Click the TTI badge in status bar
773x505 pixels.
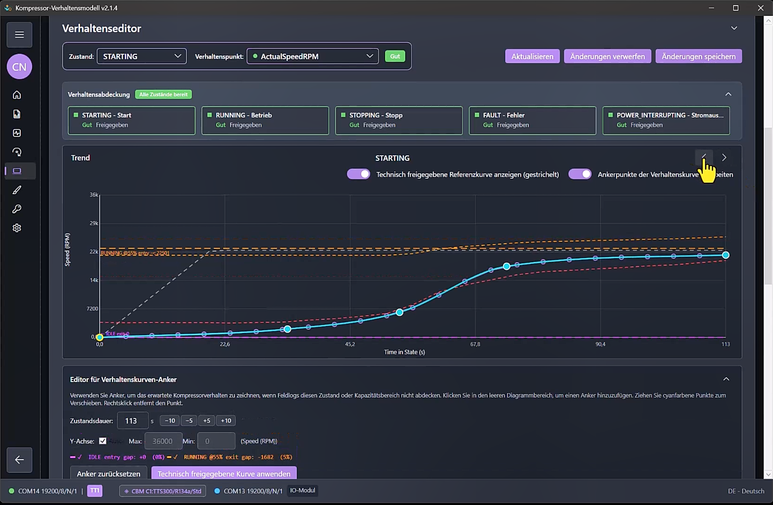(x=95, y=491)
